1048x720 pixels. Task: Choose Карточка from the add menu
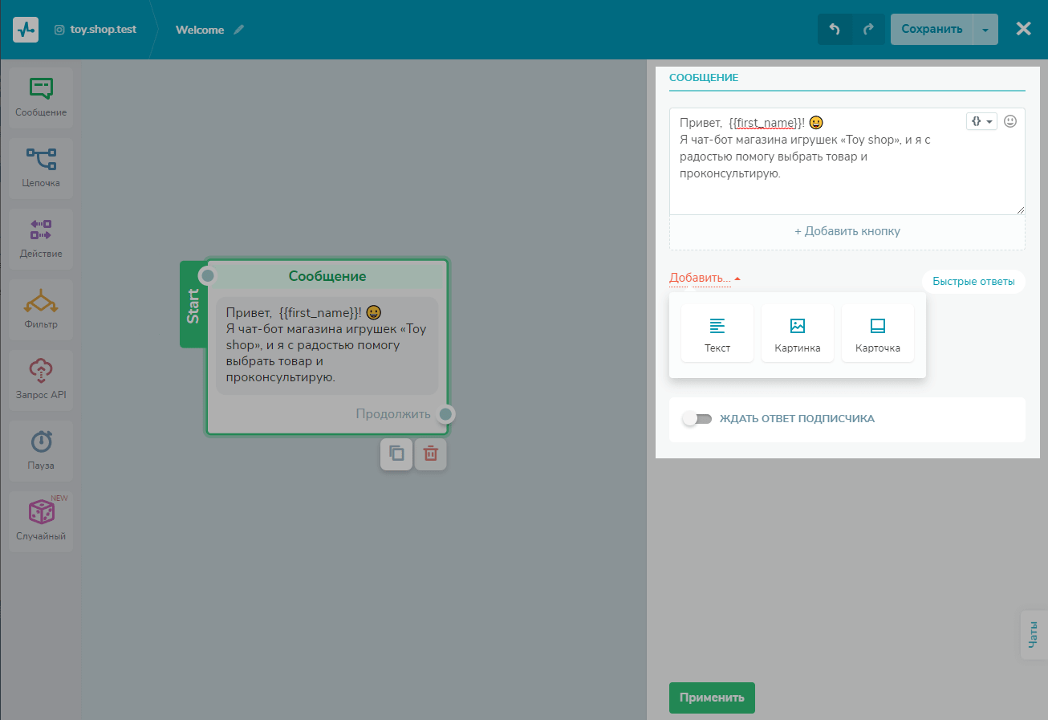pos(878,334)
